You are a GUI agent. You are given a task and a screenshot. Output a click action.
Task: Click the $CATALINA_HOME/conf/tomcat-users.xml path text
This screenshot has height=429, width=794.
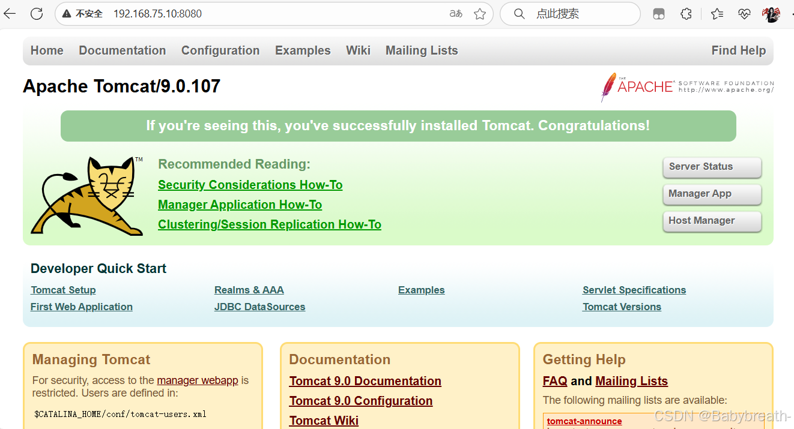(x=121, y=414)
